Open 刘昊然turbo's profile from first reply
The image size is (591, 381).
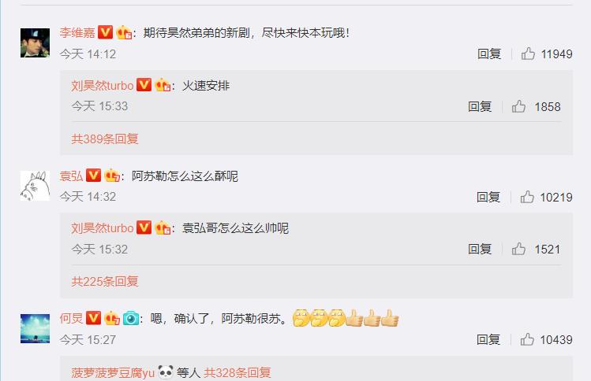coord(103,85)
